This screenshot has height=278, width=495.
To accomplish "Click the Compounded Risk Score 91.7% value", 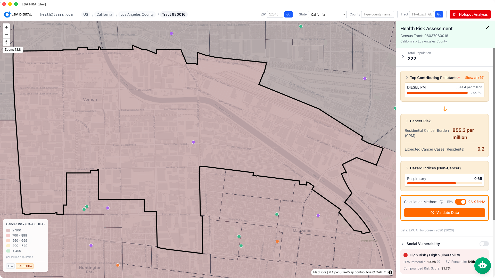I will [446, 268].
